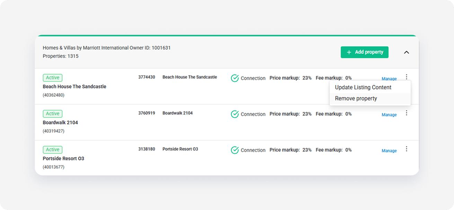Select the Portside Resort O3 property name
Viewport: 454px width, 210px height.
(63, 158)
